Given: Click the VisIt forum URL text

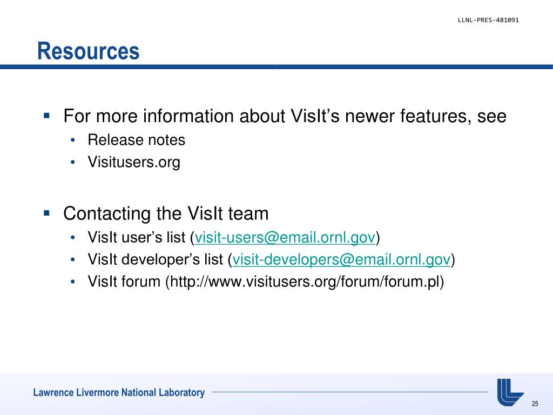Looking at the screenshot, I should point(305,282).
